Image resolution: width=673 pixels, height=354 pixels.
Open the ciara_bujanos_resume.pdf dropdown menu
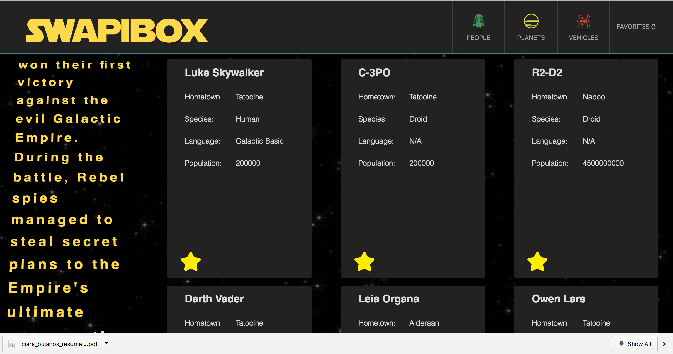(106, 344)
